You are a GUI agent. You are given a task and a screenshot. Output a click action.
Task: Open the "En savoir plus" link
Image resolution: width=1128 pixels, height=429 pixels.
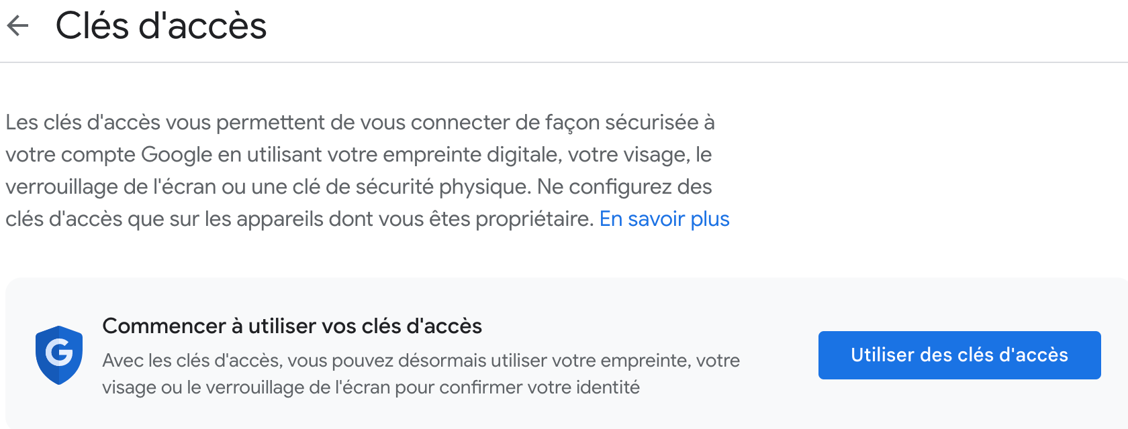(664, 219)
